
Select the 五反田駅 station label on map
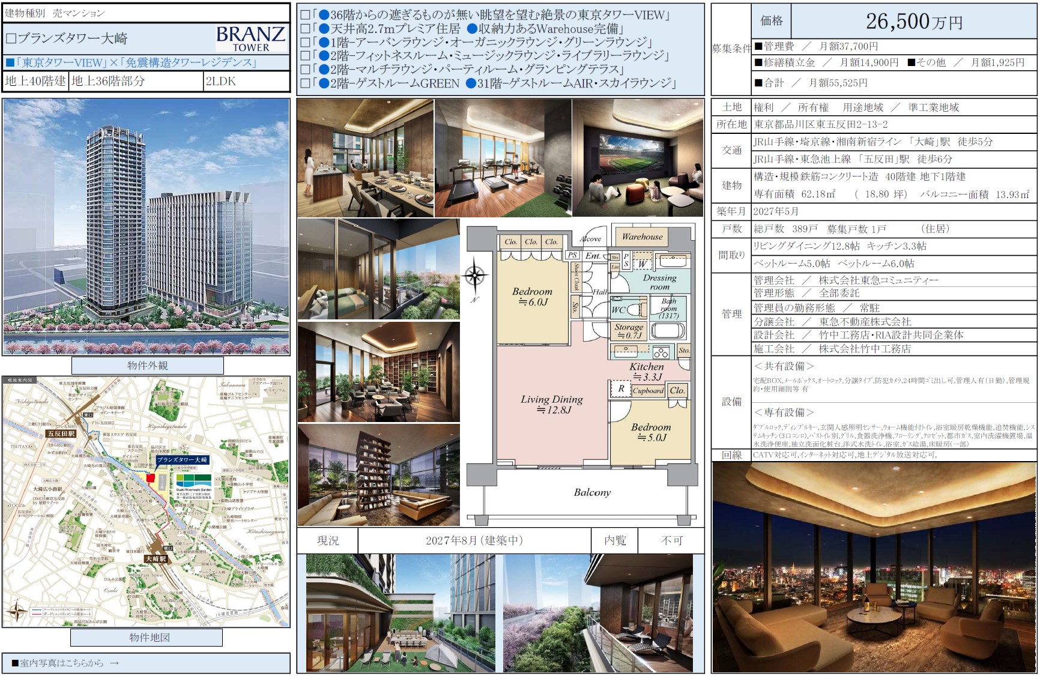pyautogui.click(x=61, y=433)
